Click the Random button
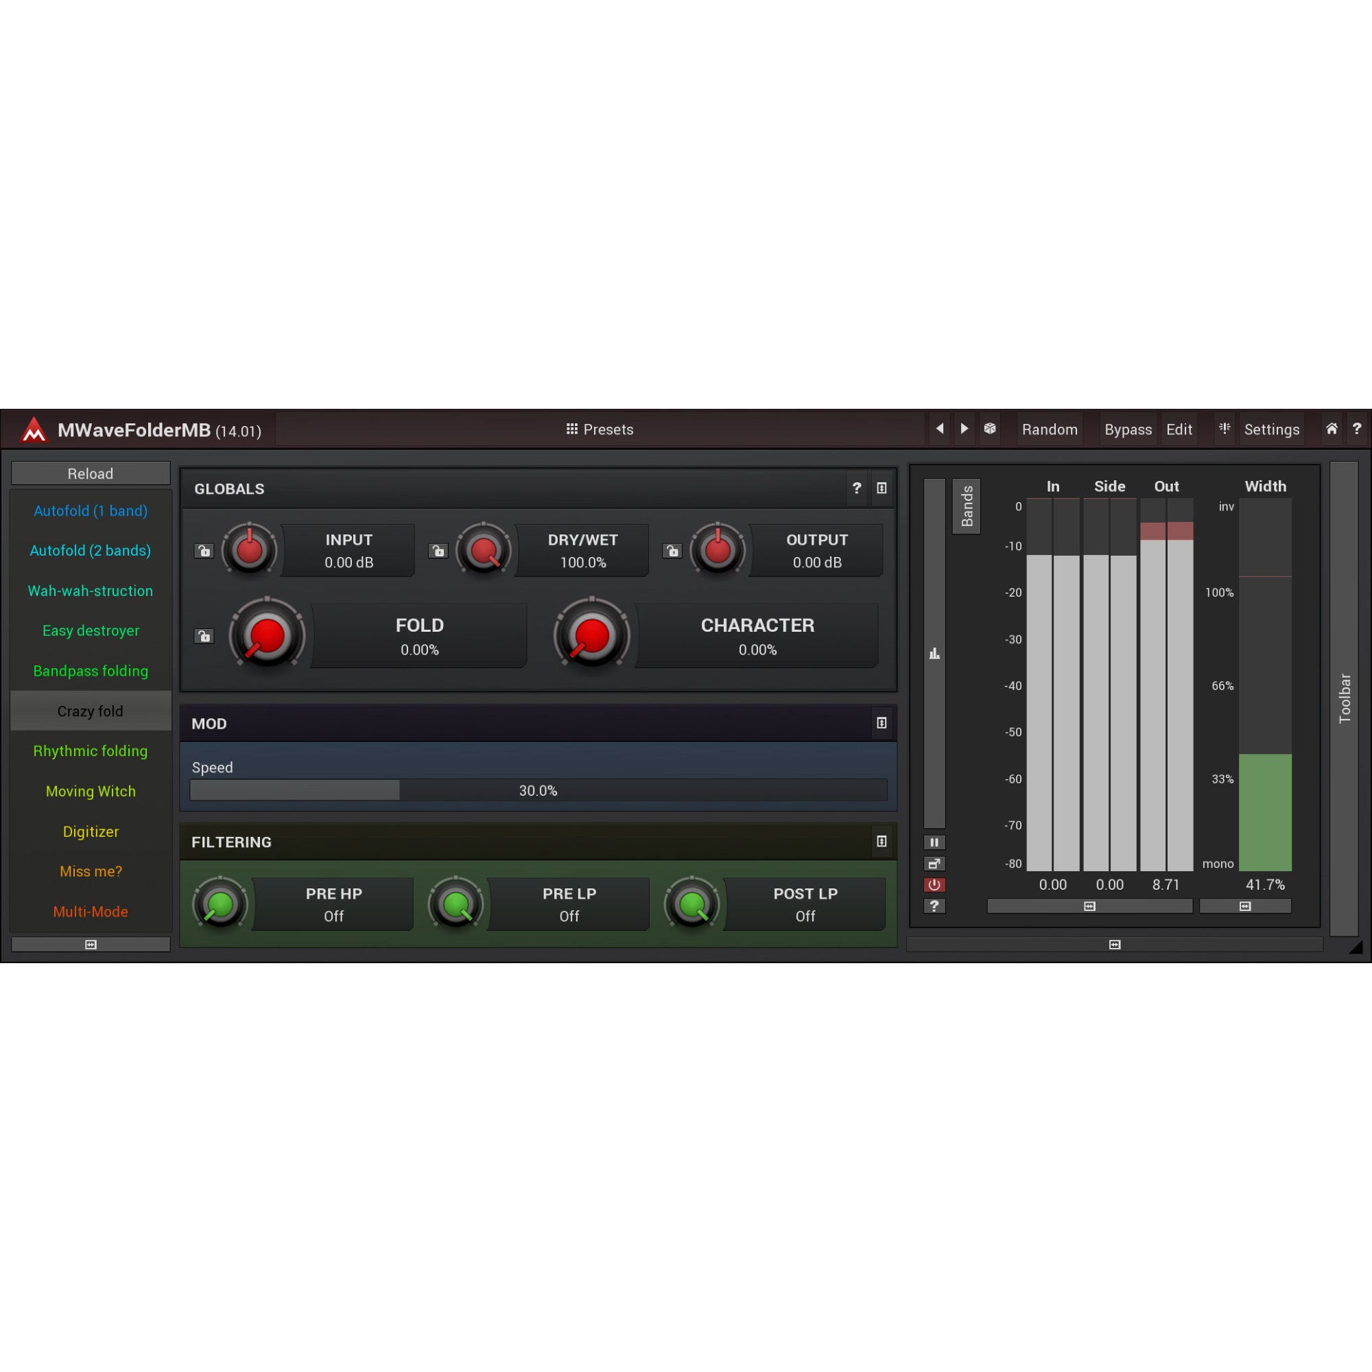 pos(1050,429)
